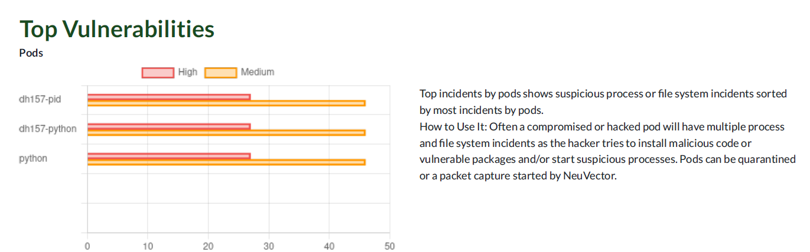The image size is (810, 252).
Task: Click the dh157-python axis label
Action: tap(48, 129)
